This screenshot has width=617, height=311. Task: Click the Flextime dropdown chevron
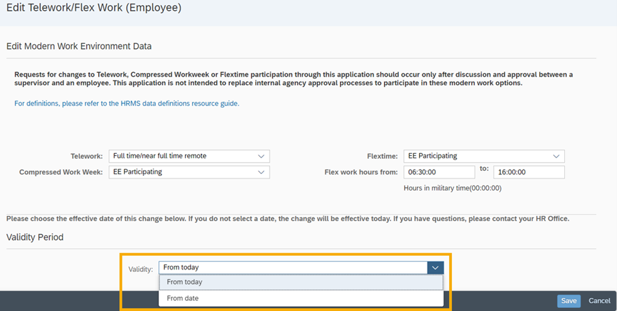556,156
